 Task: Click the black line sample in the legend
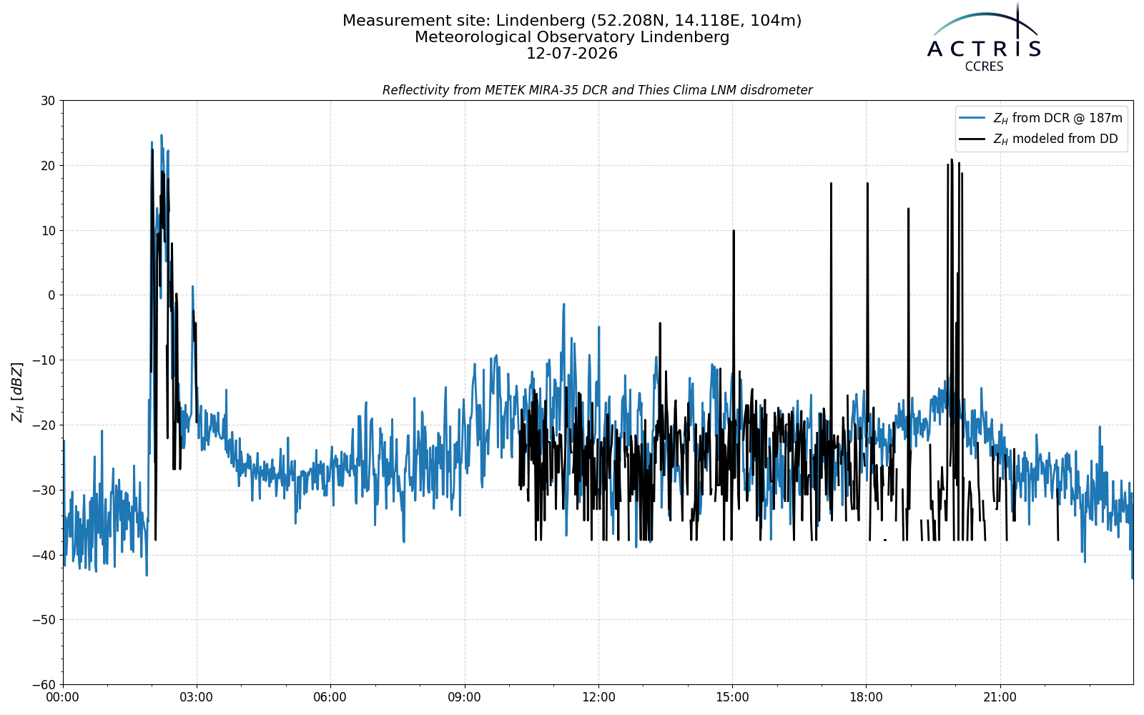[x=972, y=139]
